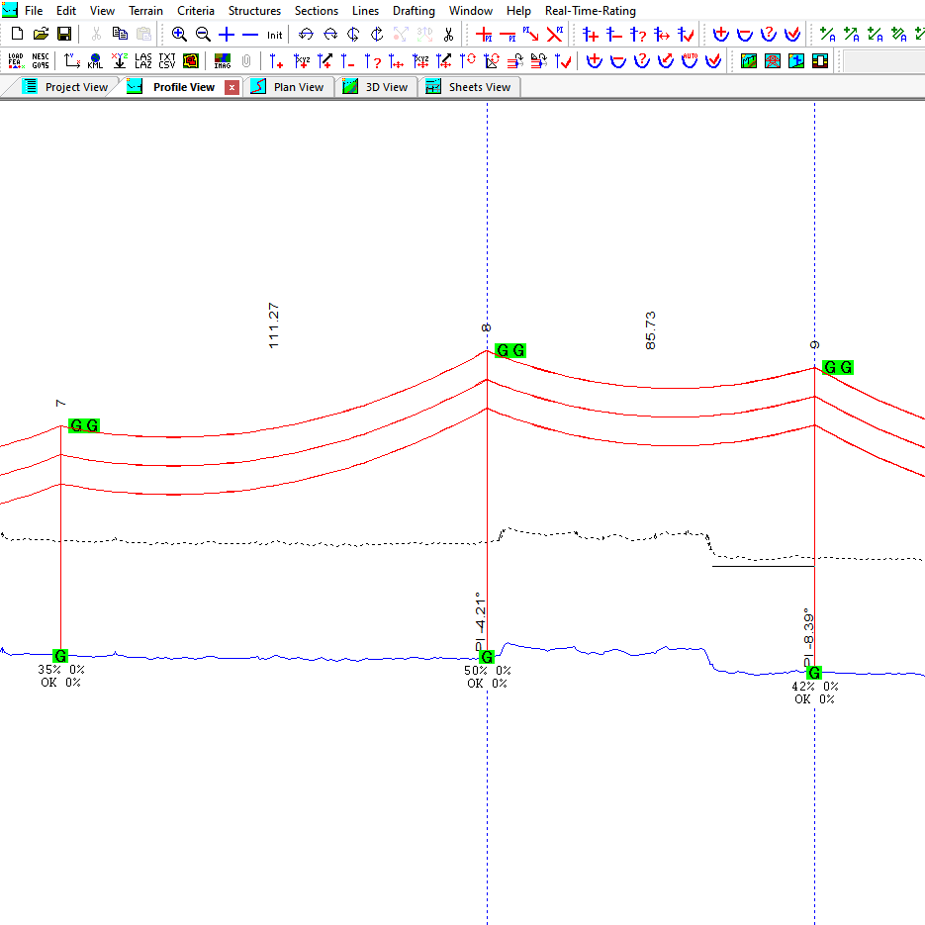
Task: Select the 111.27 span length label
Action: (274, 325)
